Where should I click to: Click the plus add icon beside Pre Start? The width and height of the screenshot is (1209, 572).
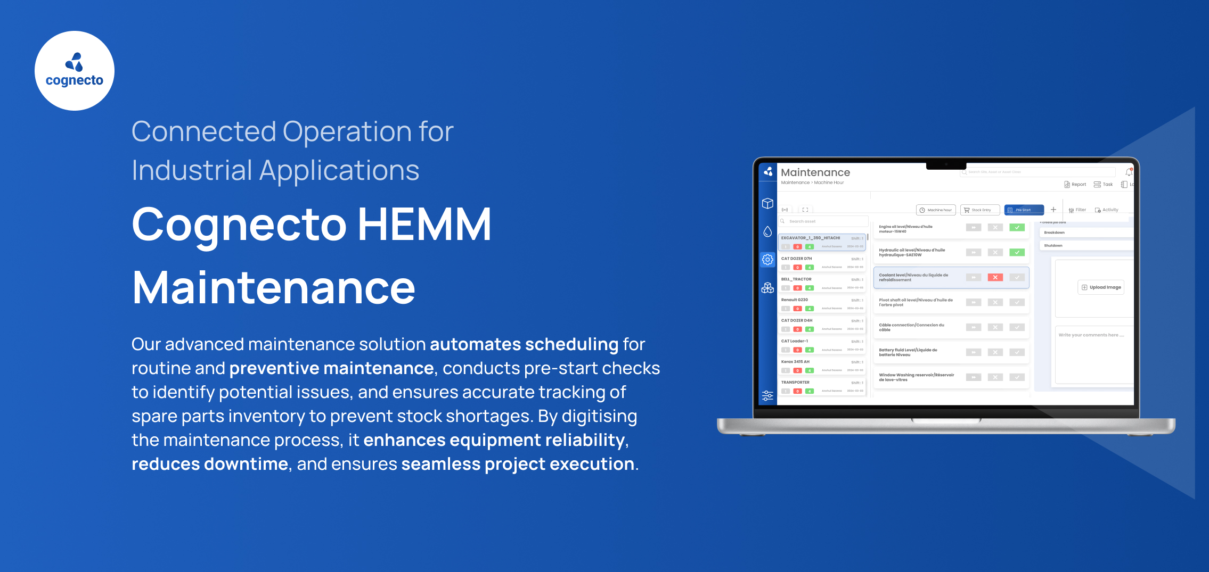pos(1053,210)
